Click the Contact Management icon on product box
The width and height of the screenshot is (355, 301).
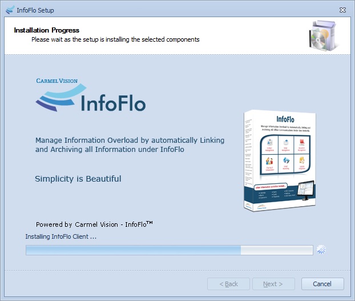coord(269,143)
